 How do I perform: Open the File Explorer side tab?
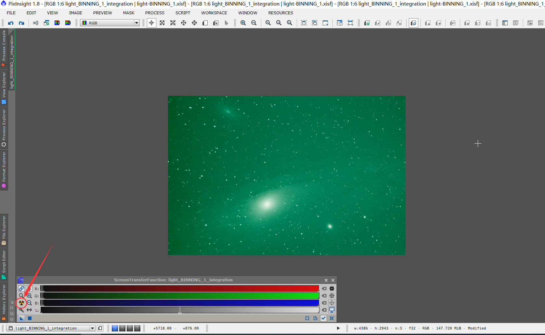pyautogui.click(x=4, y=230)
